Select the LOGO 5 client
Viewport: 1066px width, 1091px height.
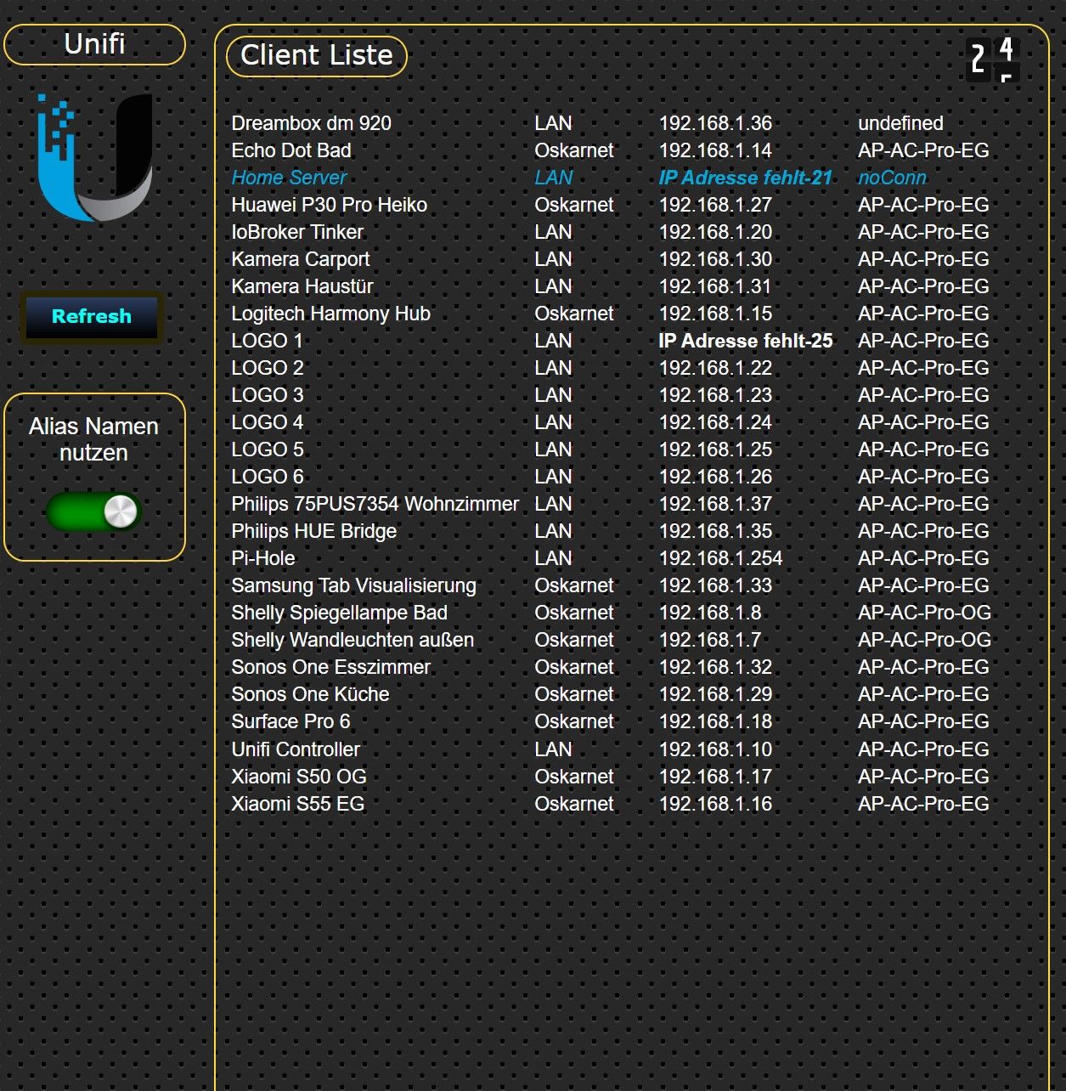click(267, 449)
